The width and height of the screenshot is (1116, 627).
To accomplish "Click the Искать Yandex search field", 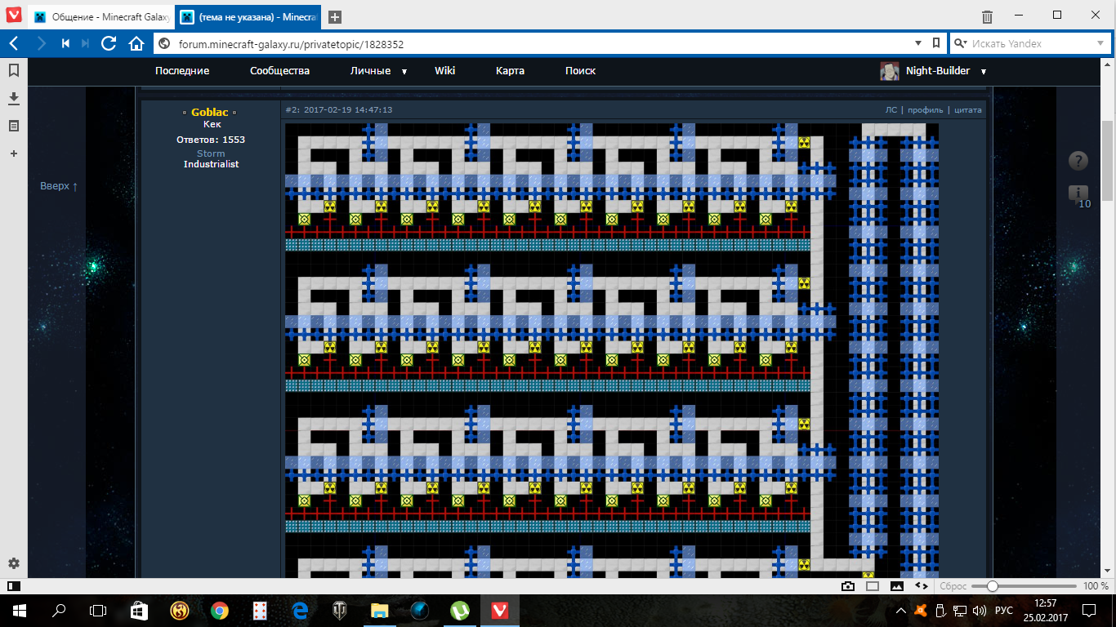I will [1031, 44].
